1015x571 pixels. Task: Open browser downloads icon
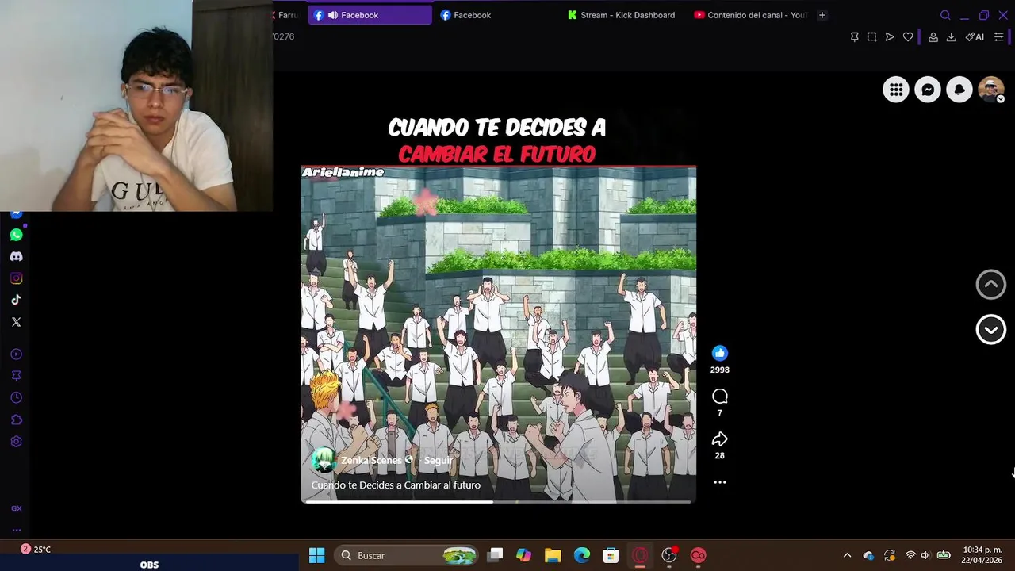click(x=951, y=36)
